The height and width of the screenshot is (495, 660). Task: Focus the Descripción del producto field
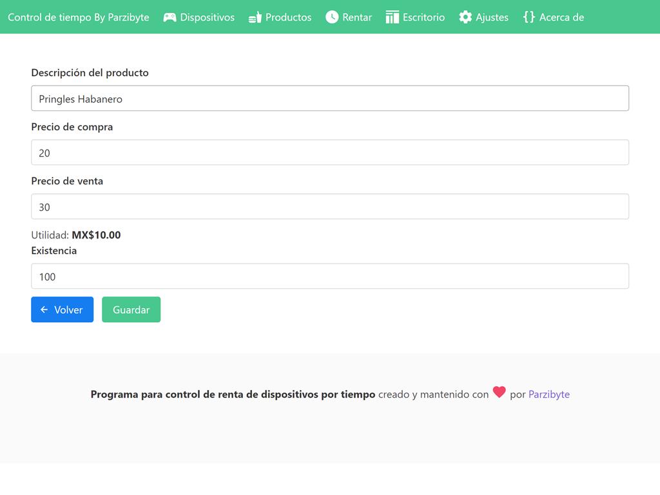coord(330,99)
